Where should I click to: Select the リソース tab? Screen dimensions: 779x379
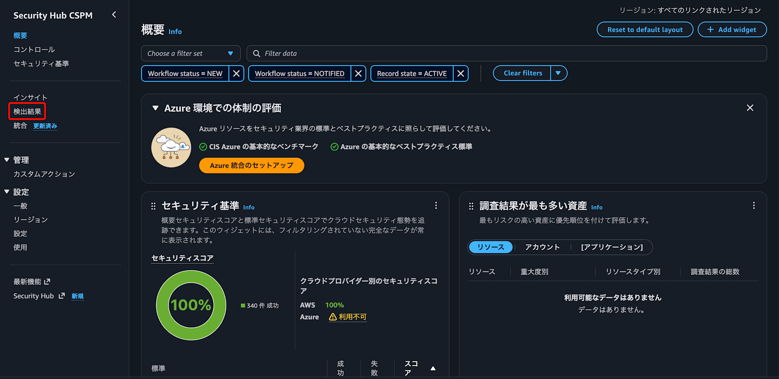490,247
